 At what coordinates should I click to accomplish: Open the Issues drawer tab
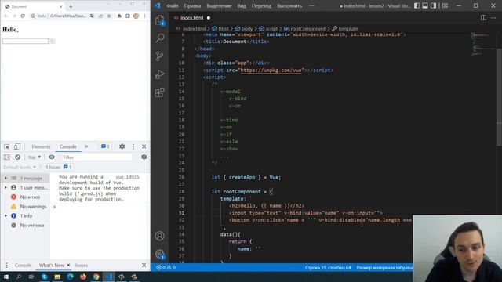(x=82, y=266)
